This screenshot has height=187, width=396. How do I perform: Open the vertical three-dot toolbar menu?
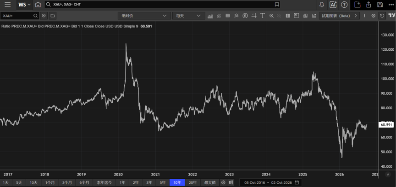(x=364, y=16)
